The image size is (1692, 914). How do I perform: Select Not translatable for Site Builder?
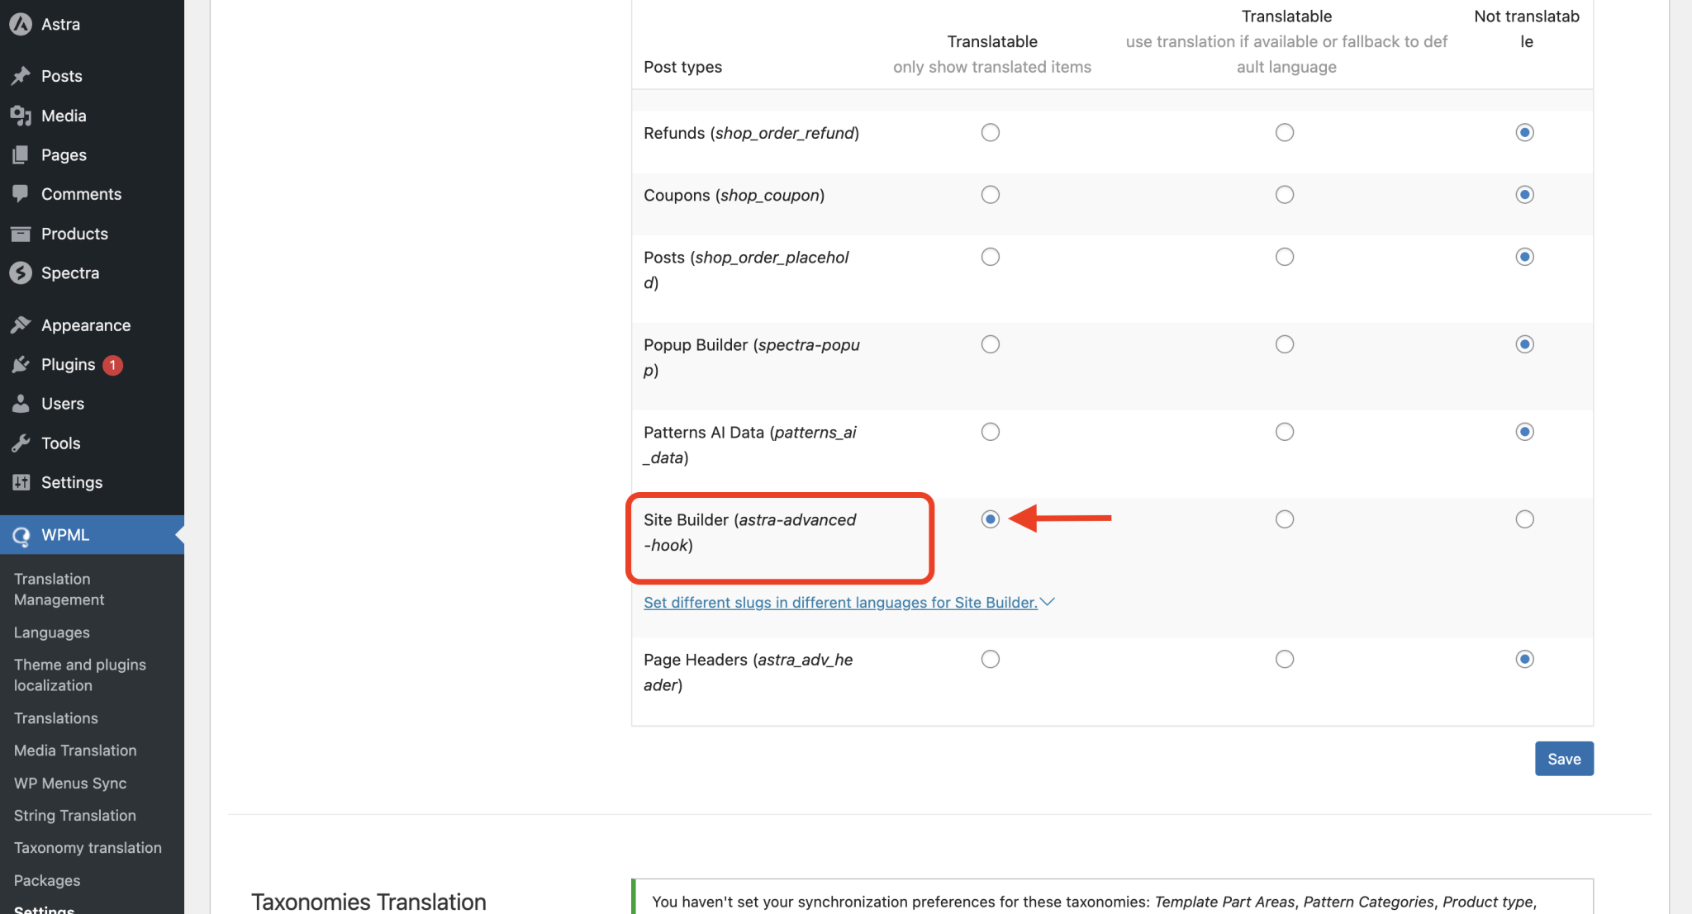[1524, 519]
